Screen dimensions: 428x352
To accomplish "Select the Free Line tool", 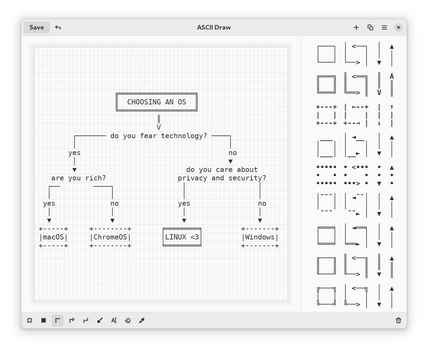I will (86, 320).
